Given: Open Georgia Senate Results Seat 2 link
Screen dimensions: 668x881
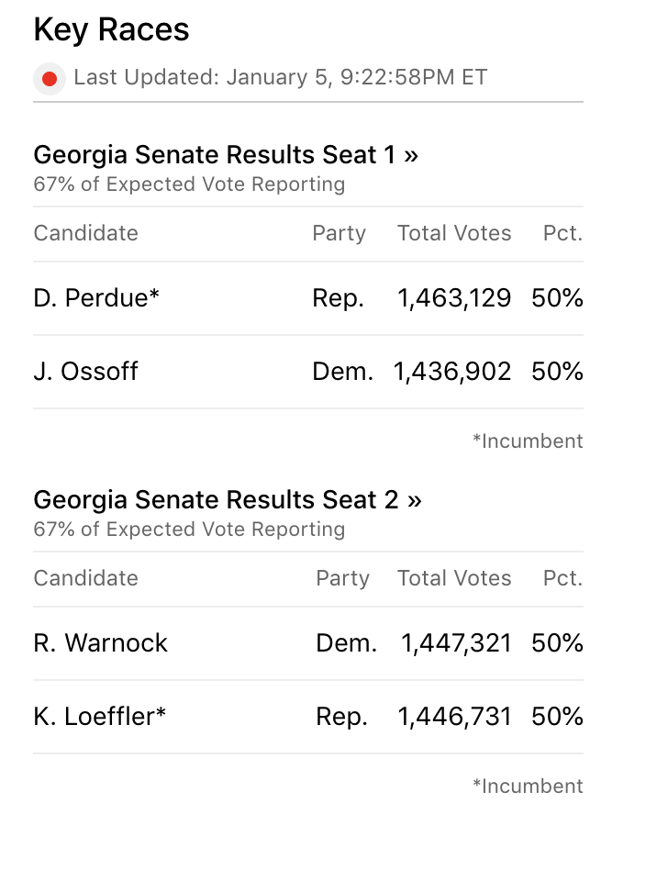Looking at the screenshot, I should 228,500.
